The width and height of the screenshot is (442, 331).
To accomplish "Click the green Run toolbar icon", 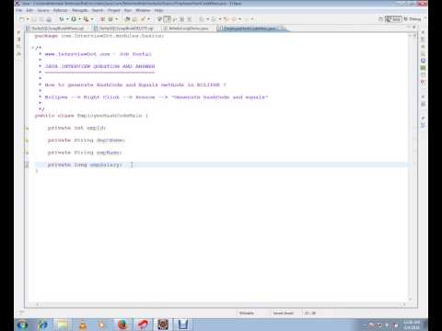I will tap(74, 19).
